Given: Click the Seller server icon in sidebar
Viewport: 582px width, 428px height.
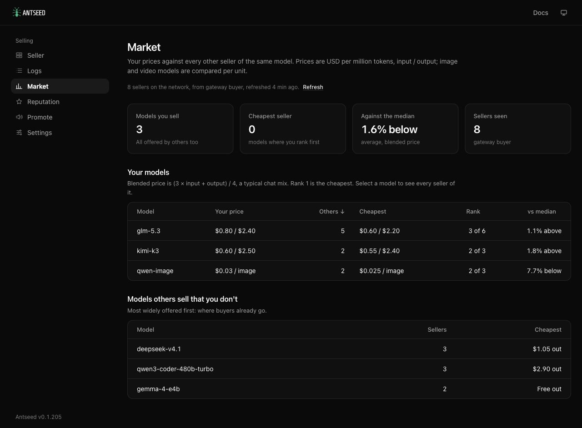Looking at the screenshot, I should click(19, 55).
